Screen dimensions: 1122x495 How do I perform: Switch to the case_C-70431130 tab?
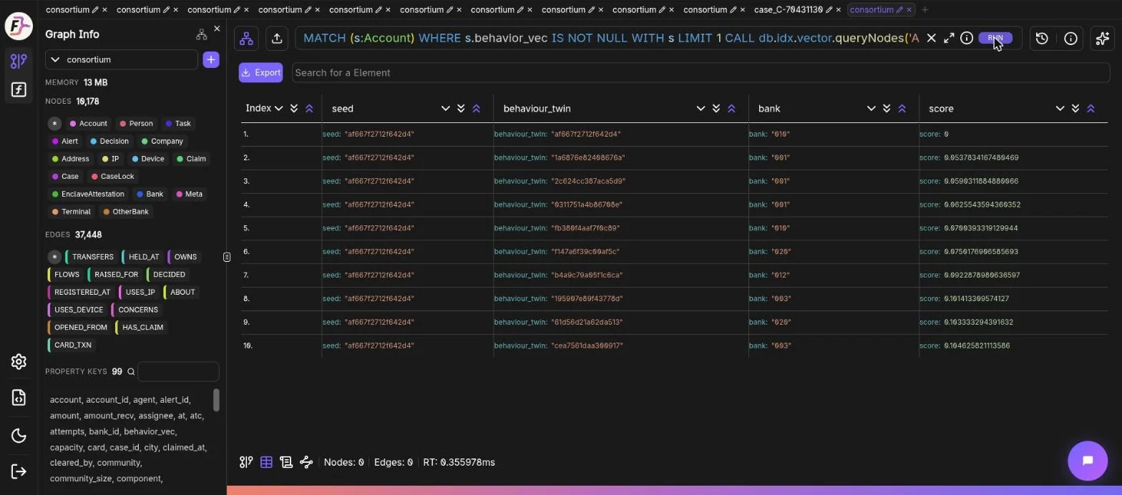[x=788, y=10]
